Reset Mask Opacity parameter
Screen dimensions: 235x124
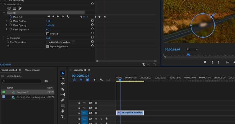[x=92, y=24]
